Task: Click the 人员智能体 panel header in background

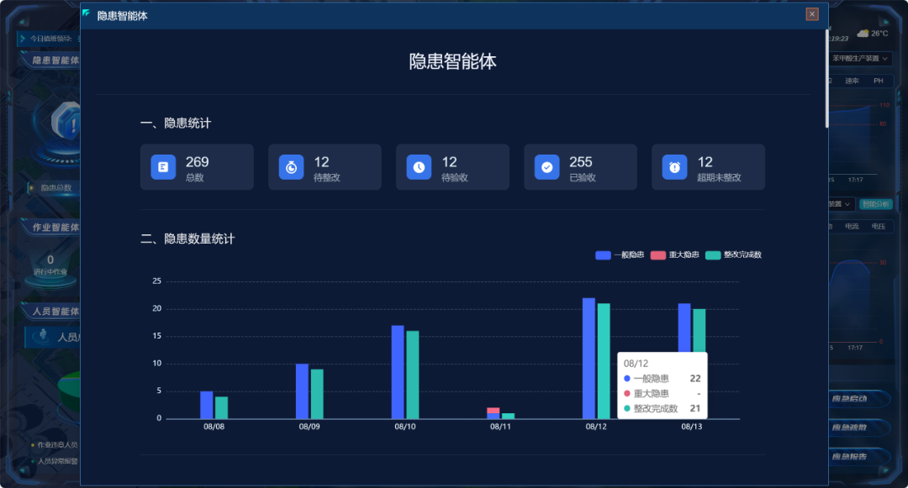Action: coord(55,312)
